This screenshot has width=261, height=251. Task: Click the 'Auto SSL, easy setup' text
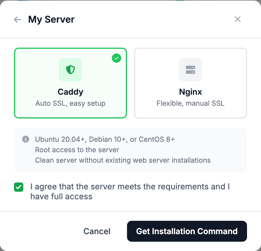tap(70, 103)
